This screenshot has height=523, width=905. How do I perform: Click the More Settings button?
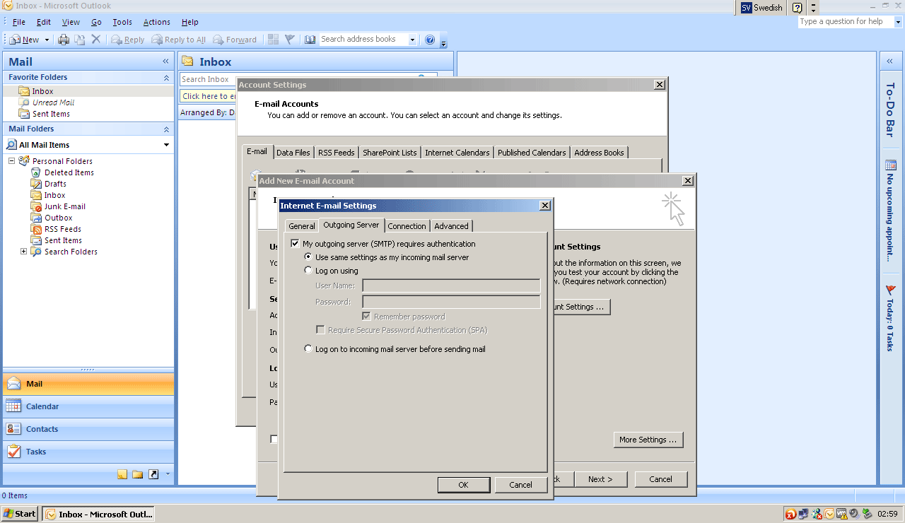[648, 440]
